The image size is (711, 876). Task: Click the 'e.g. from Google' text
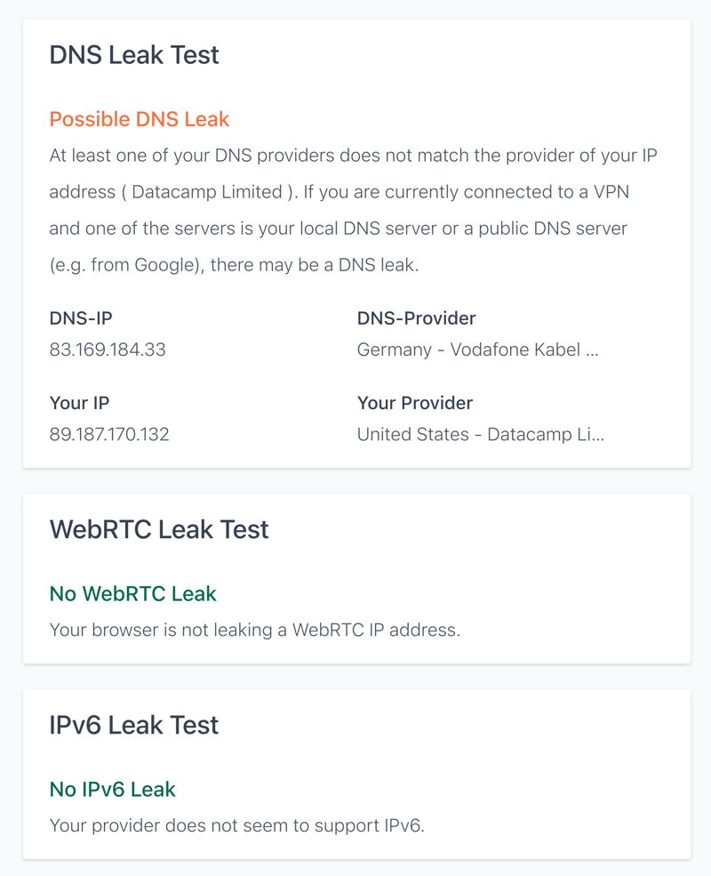pos(124,265)
